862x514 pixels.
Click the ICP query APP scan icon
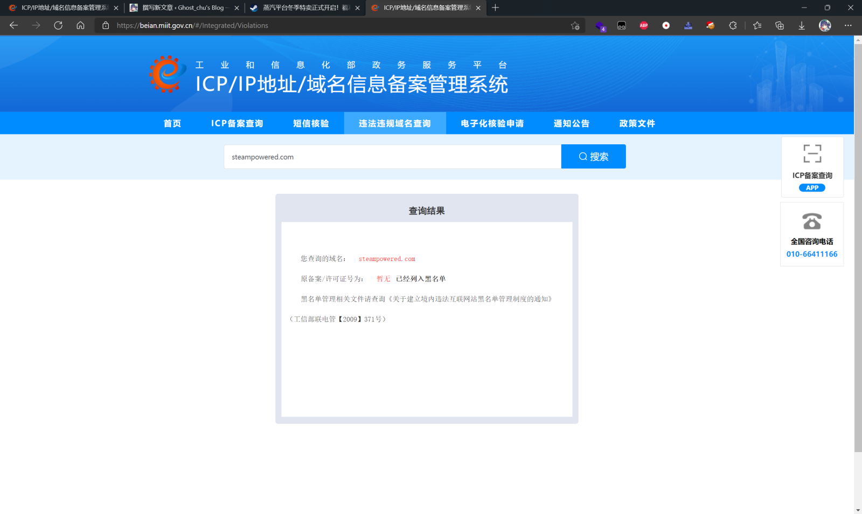click(x=812, y=153)
